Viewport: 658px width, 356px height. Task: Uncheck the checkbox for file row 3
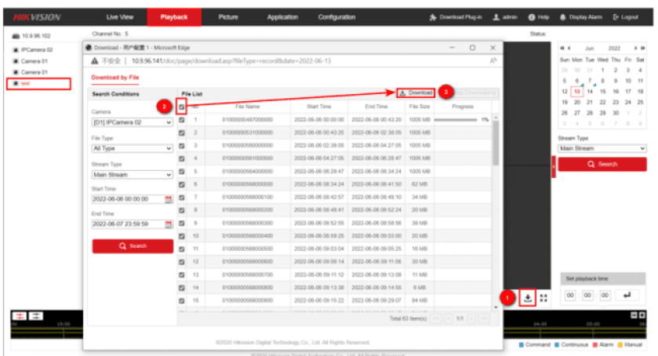183,145
